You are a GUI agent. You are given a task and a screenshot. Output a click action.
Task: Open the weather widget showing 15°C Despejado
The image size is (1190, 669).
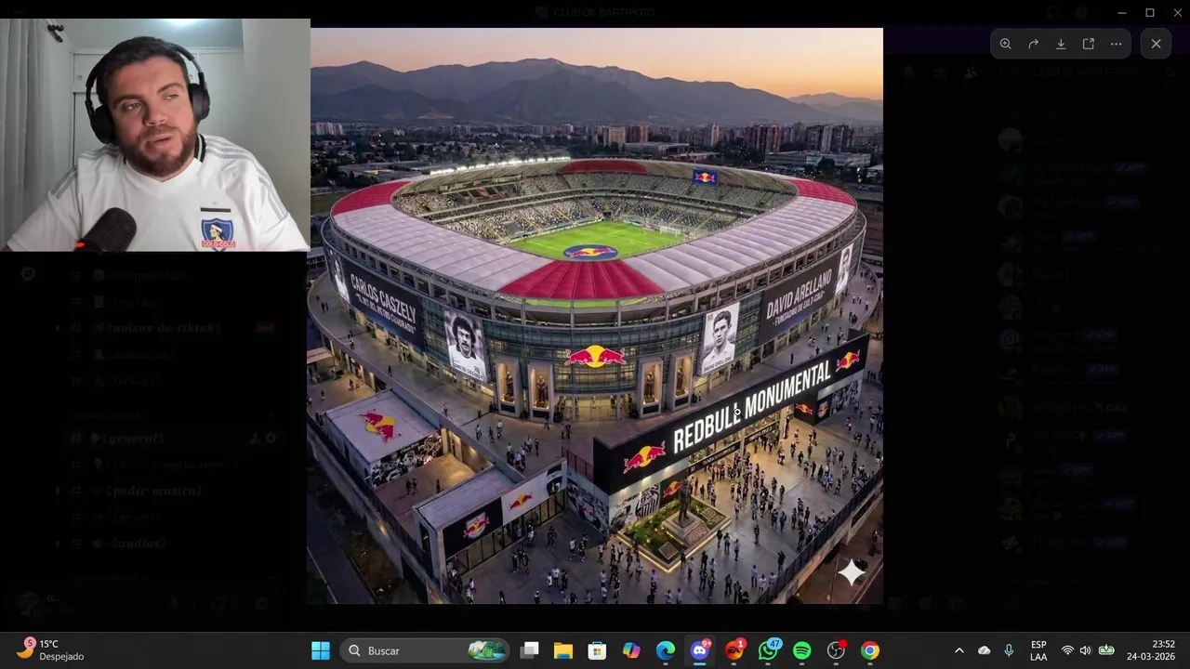click(x=52, y=650)
